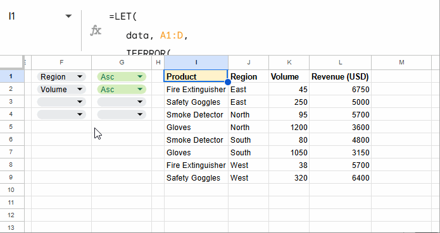
Task: Click the Region header cell in column J
Action: (x=248, y=76)
